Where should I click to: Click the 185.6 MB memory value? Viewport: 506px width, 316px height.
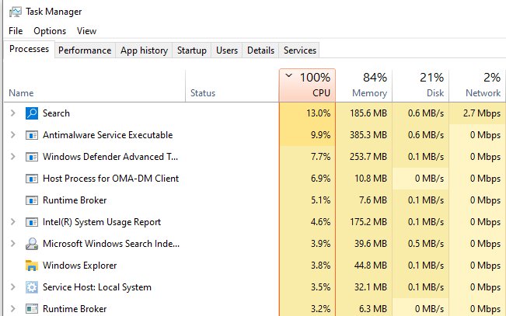[368, 113]
